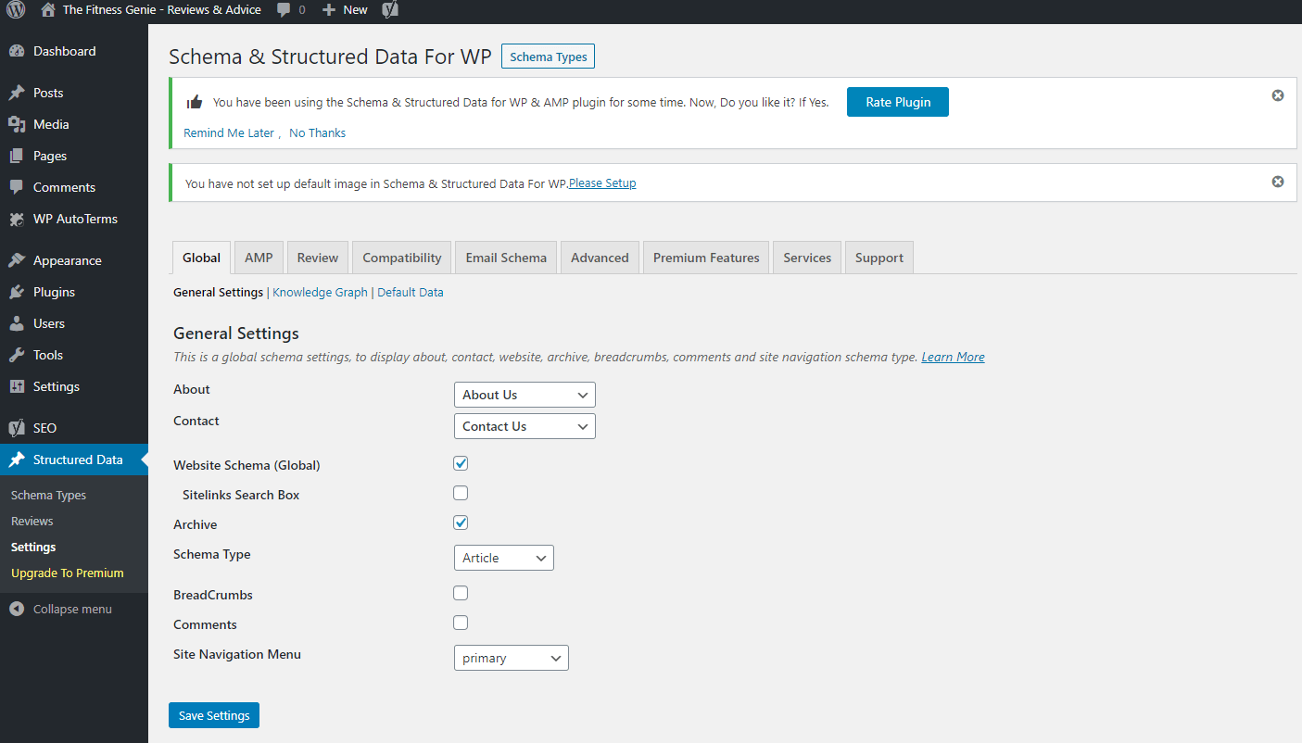
Task: Click the Media library icon
Action: [17, 124]
